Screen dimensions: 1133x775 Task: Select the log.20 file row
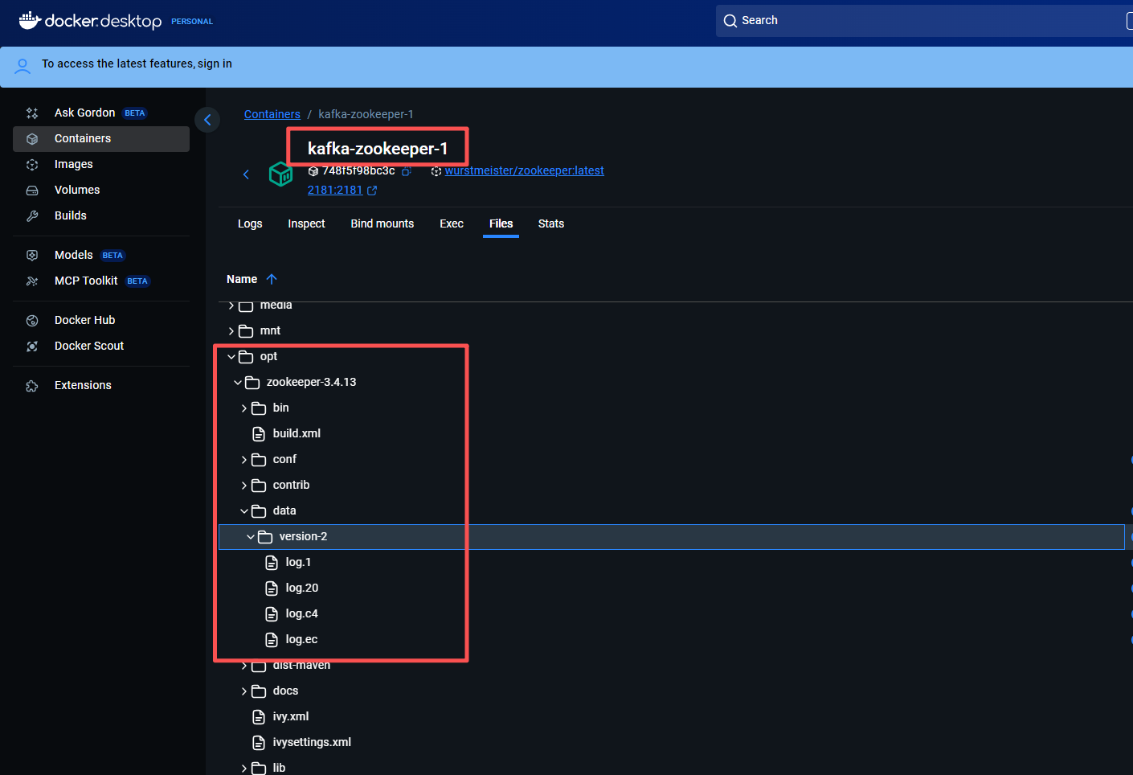click(x=671, y=588)
